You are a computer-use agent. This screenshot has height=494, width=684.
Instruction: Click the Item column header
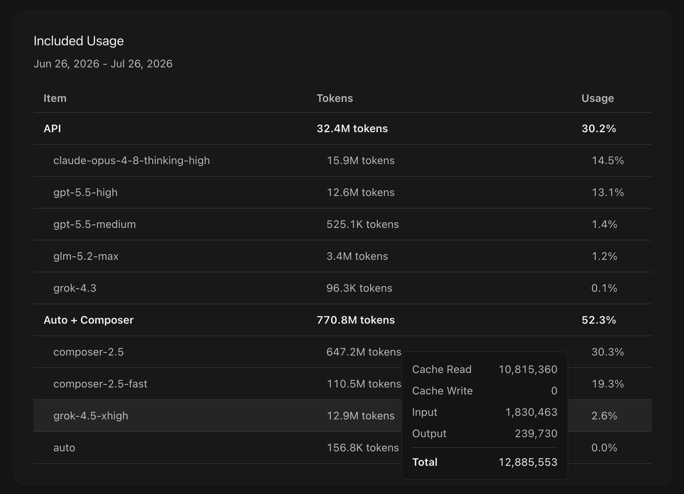[x=55, y=98]
